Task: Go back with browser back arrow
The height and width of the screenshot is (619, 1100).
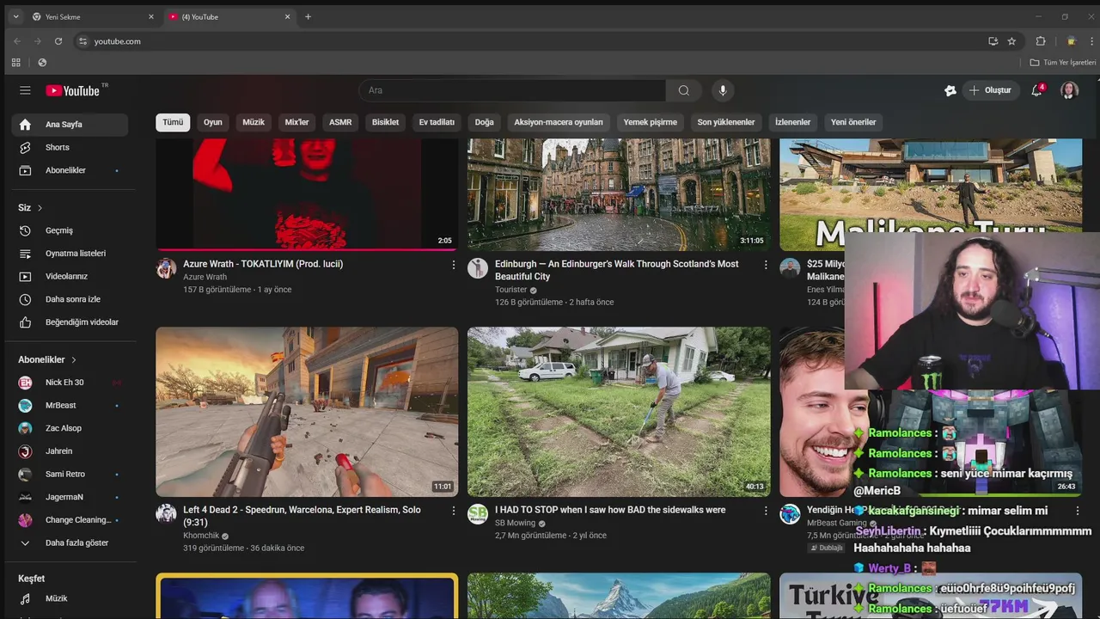Action: click(16, 41)
